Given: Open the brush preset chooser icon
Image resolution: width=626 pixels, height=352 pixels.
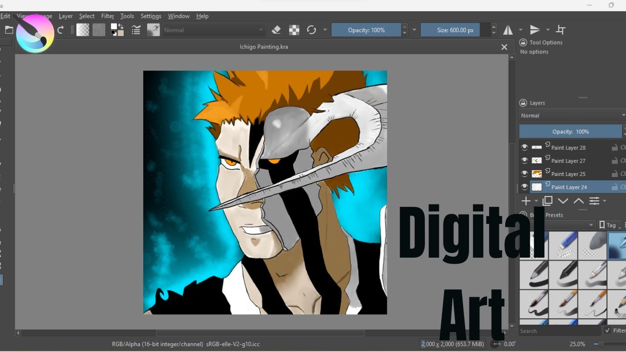Looking at the screenshot, I should coord(153,30).
